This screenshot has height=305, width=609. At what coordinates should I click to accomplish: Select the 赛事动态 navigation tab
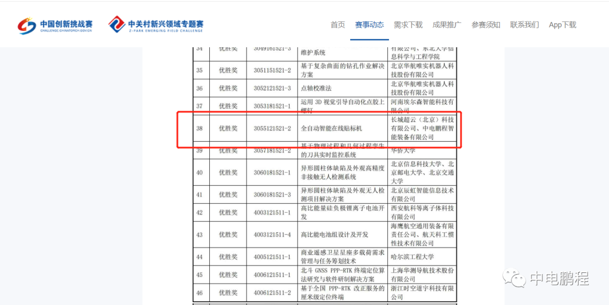pyautogui.click(x=369, y=25)
